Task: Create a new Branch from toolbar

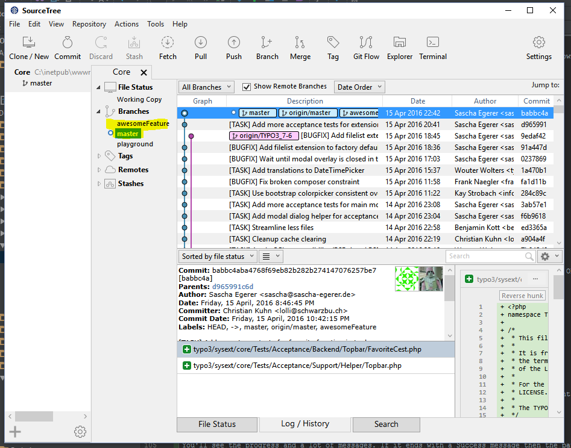Action: [267, 48]
